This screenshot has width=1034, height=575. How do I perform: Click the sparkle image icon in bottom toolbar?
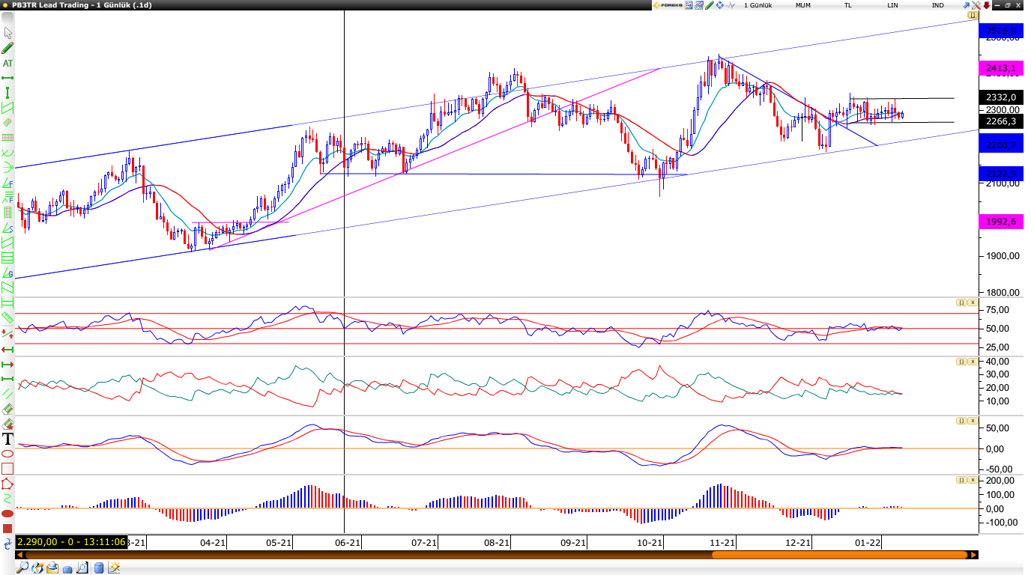[114, 568]
